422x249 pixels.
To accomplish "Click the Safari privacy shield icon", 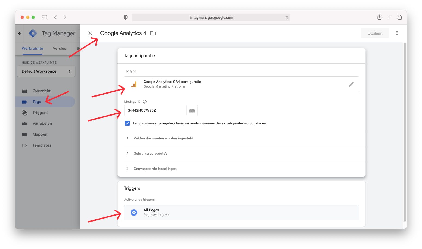I will click(x=125, y=17).
